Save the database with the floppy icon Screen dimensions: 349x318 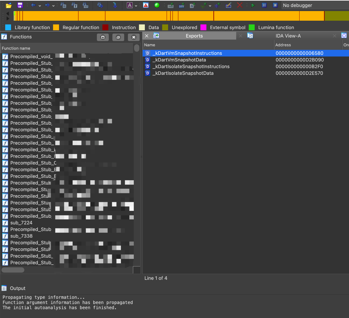[x=20, y=5]
